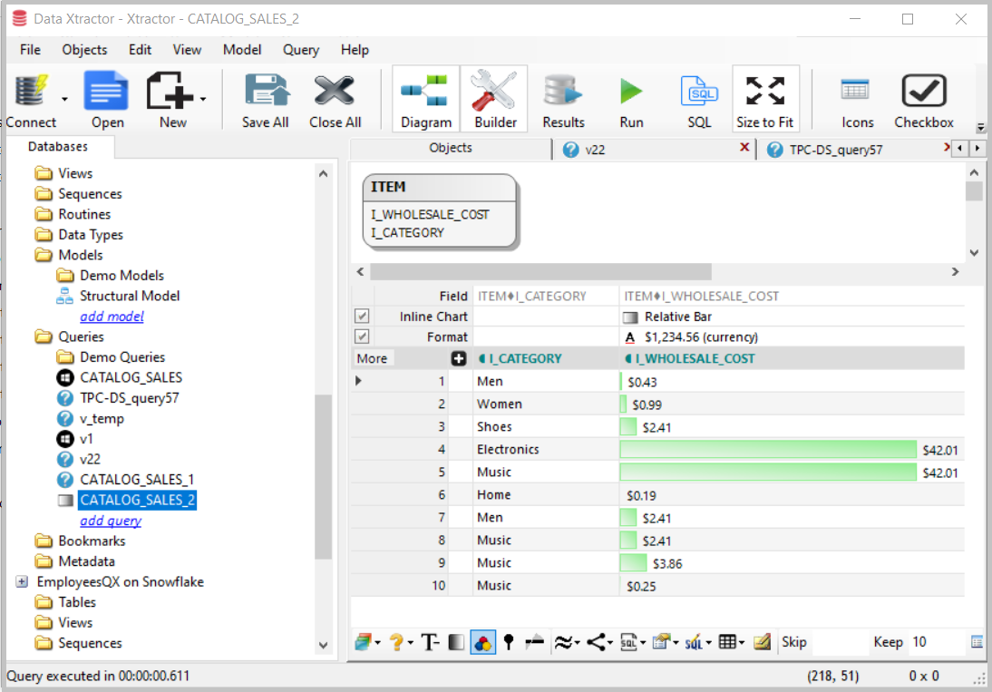Screen dimensions: 992x692
Task: Click the Checkbox toolbar icon
Action: 923,98
